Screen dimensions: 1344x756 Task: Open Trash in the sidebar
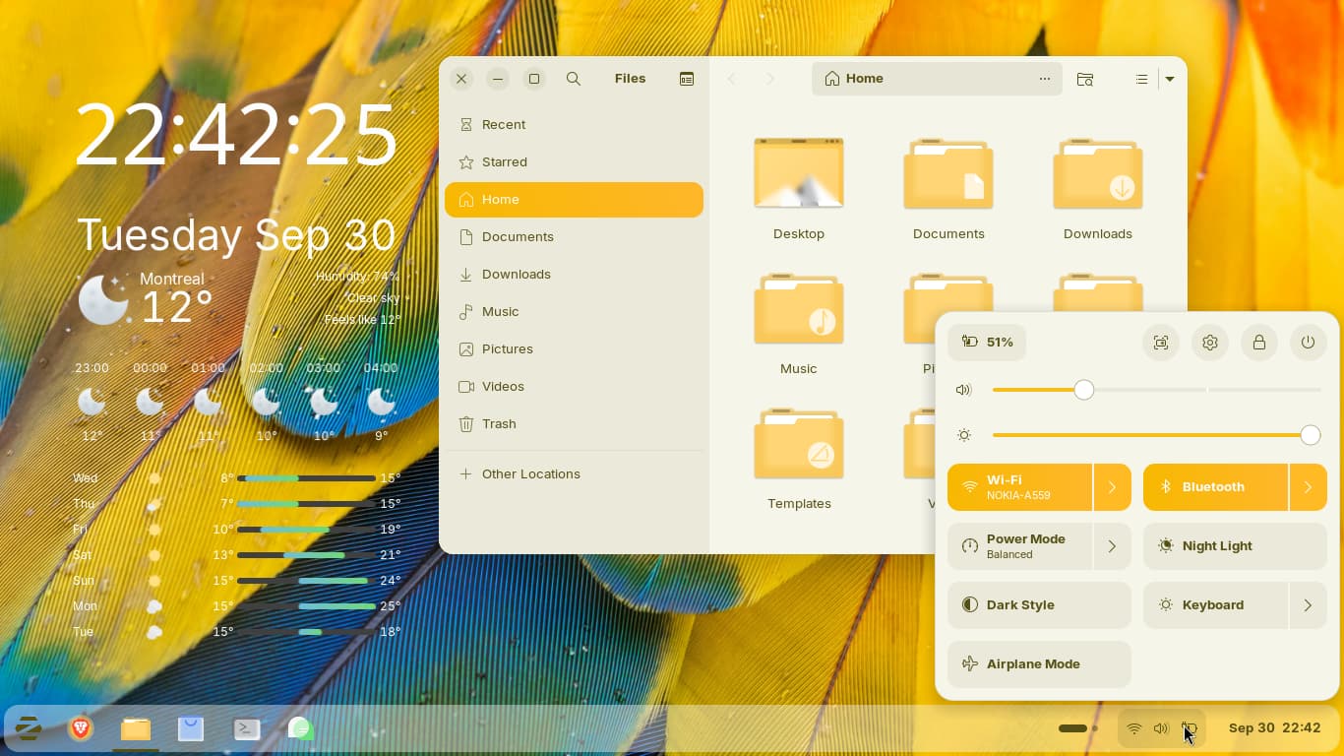499,424
